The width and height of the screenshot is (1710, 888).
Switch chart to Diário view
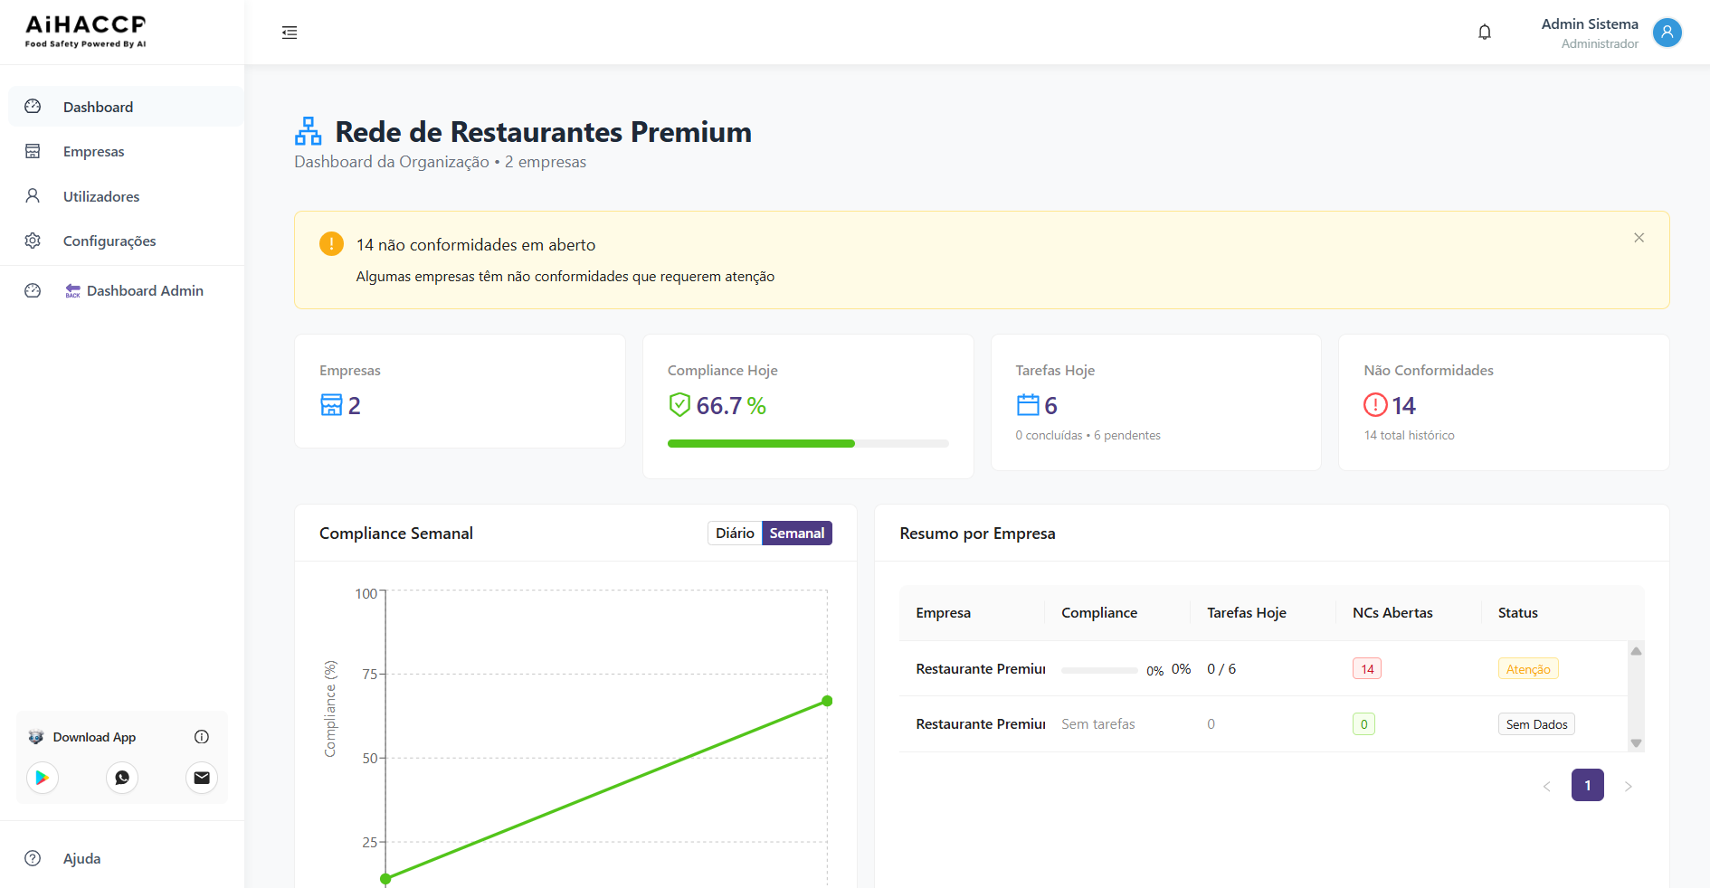click(734, 534)
